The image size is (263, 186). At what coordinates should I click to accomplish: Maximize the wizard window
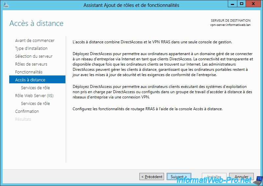[242, 4]
